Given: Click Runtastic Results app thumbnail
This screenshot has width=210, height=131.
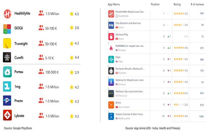Looking at the screenshot, I should click(x=111, y=71).
